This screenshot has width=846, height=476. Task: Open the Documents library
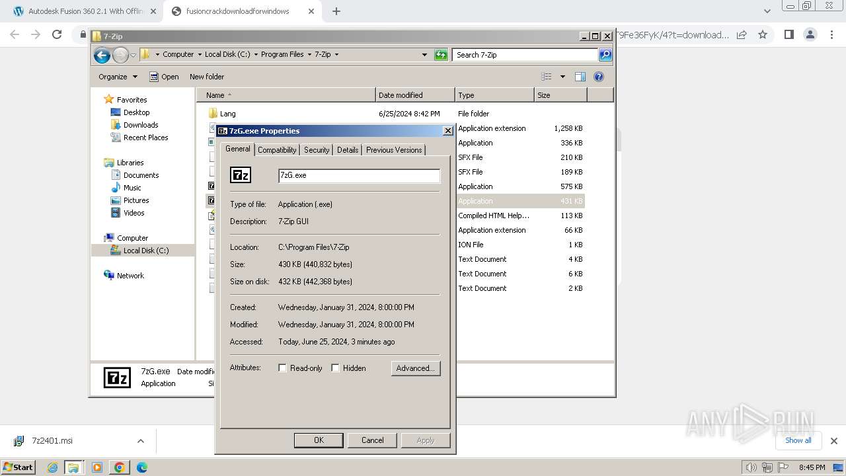(x=141, y=175)
